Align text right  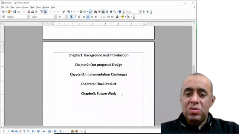click(92, 17)
